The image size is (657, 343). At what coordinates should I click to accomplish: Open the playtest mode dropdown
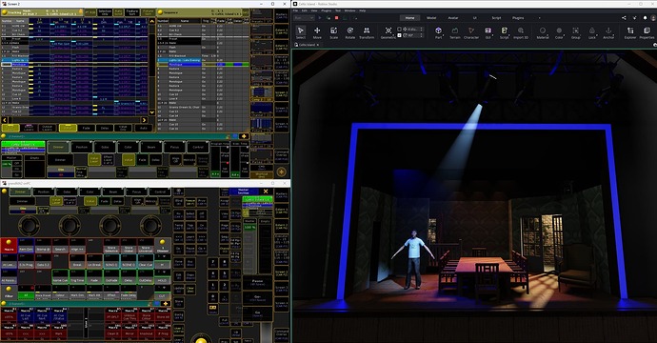[x=304, y=18]
